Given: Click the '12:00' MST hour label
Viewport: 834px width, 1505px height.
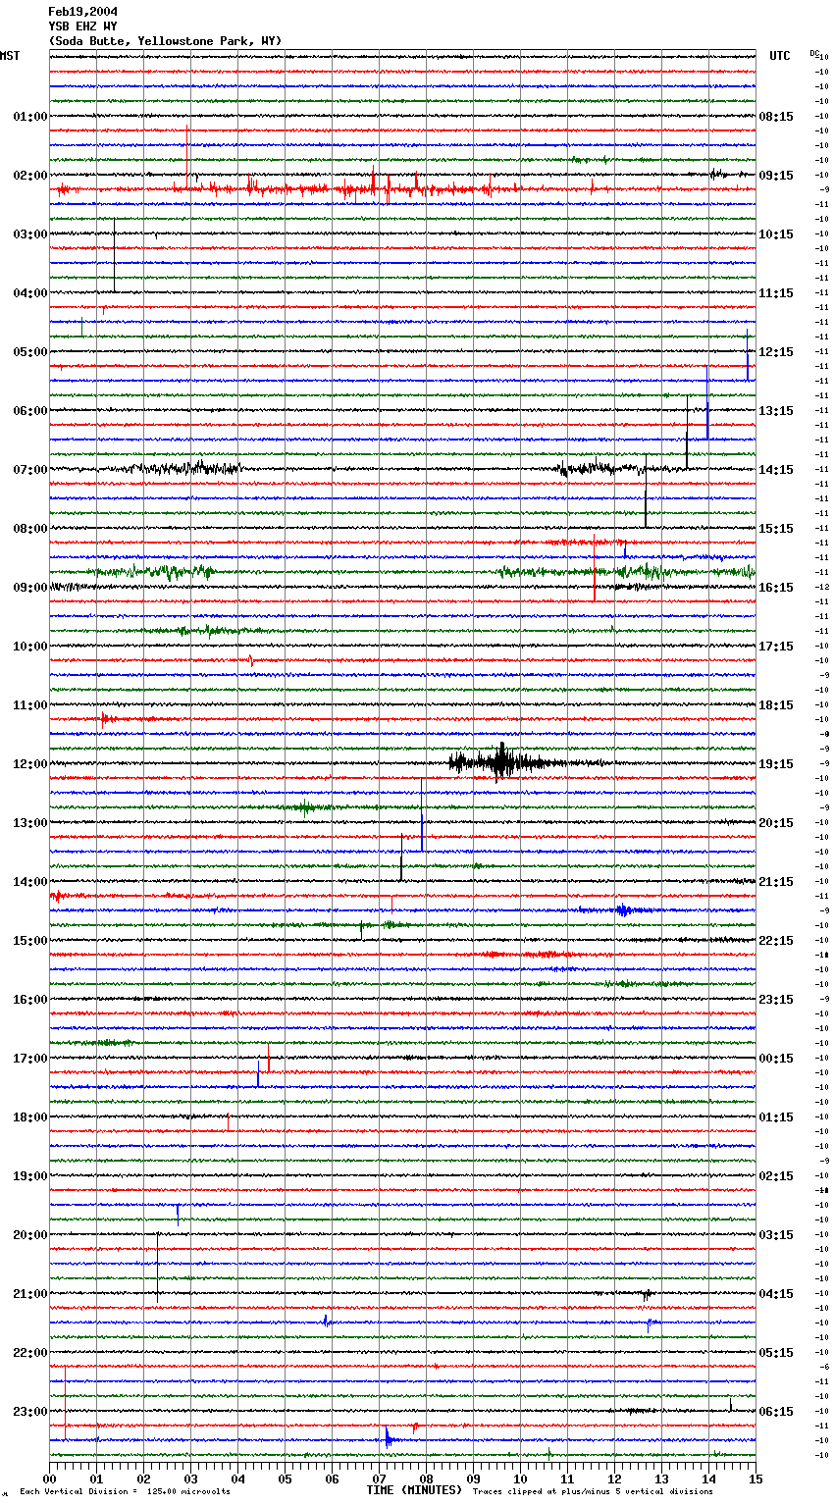Looking at the screenshot, I should coord(29,764).
